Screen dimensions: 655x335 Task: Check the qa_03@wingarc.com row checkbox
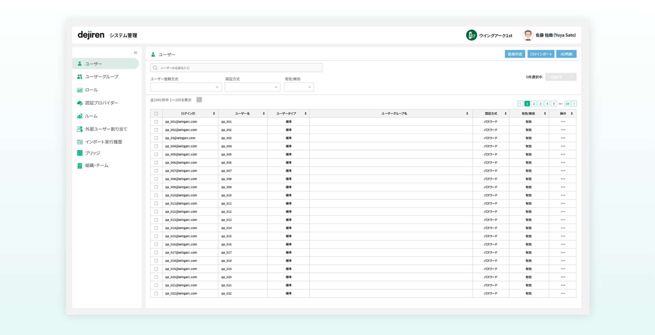(156, 138)
